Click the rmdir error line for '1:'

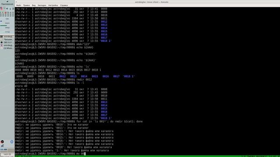(62, 150)
